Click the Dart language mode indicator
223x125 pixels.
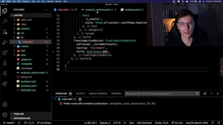pyautogui.click(x=132, y=123)
